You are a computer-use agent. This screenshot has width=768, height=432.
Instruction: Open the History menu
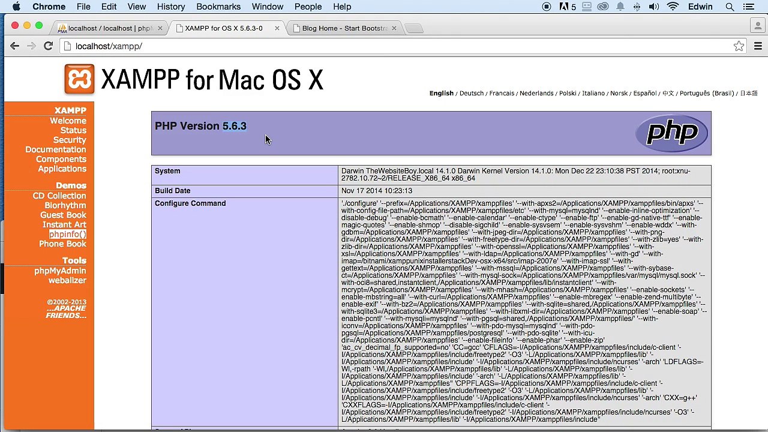(171, 7)
